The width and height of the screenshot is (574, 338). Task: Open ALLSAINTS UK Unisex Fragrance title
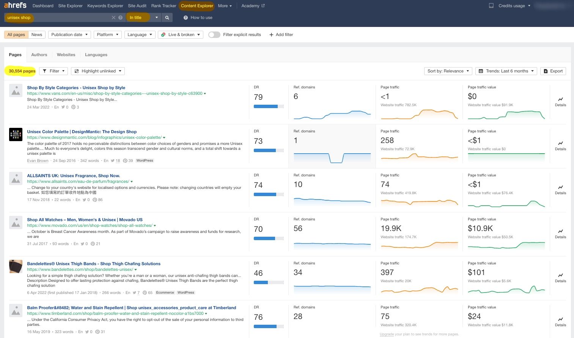(x=73, y=176)
